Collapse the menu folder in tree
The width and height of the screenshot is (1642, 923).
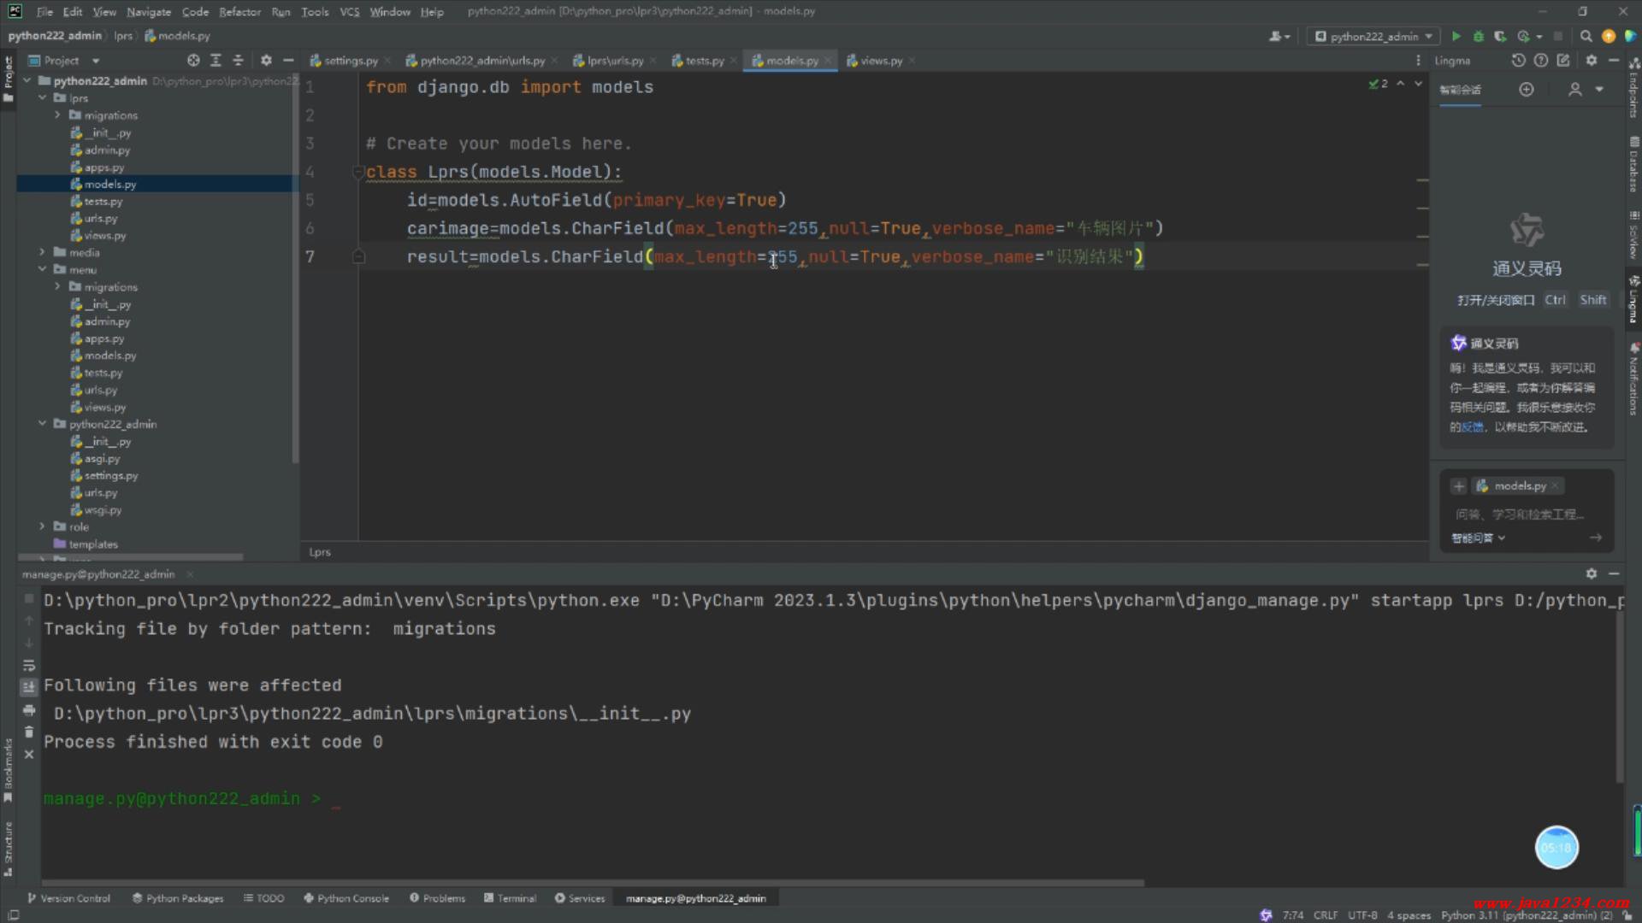pos(42,269)
